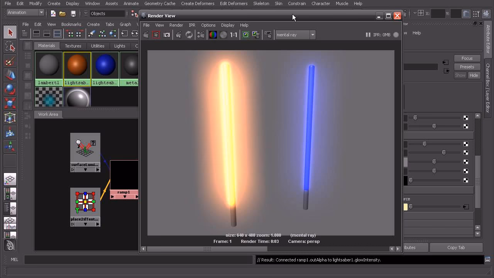This screenshot has height=278, width=494.
Task: Open the mental ray renderer dropdown
Action: tap(295, 35)
